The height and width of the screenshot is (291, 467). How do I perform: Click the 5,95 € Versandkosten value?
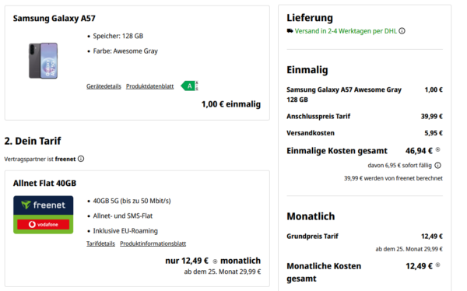(434, 133)
